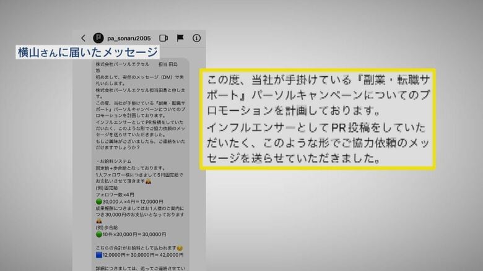Open the pa_sonaru2005 username link
This screenshot has width=483, height=271.
[130, 38]
